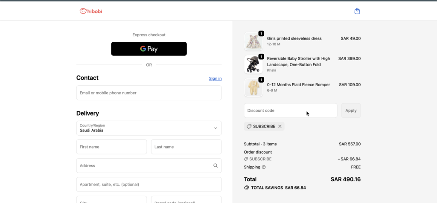Image resolution: width=437 pixels, height=203 pixels.
Task: Click the '0-12 Months Plaid Fleece Romper' title
Action: click(x=298, y=84)
